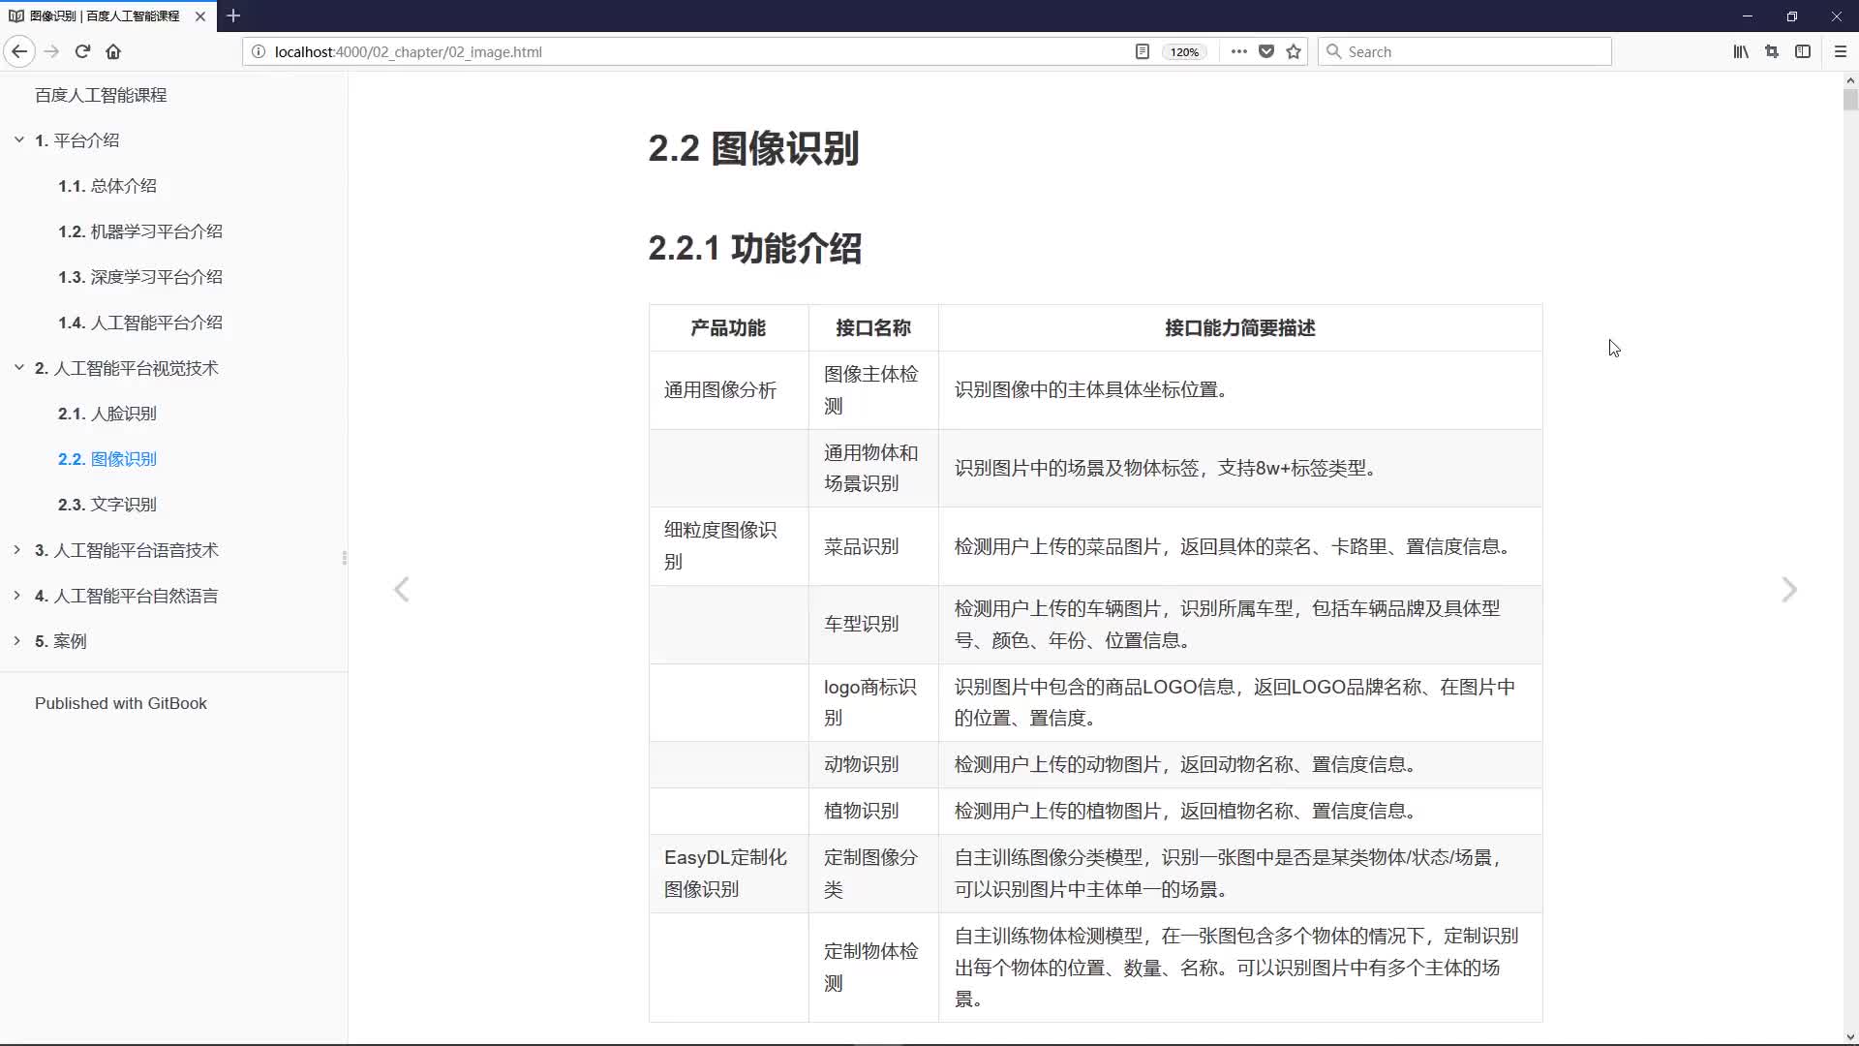Image resolution: width=1859 pixels, height=1046 pixels.
Task: Focus the browser Search box
Action: click(x=1465, y=51)
